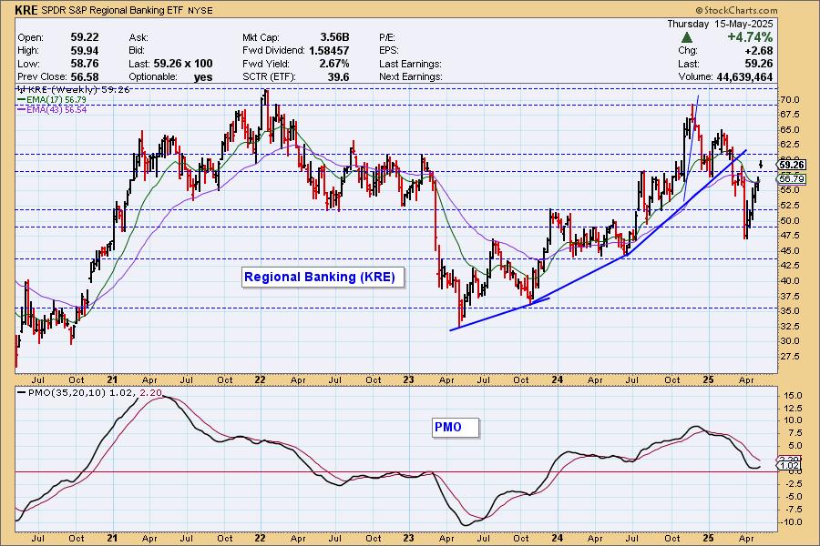Click the 'Next Earnings:' label
The image size is (820, 546).
click(411, 76)
